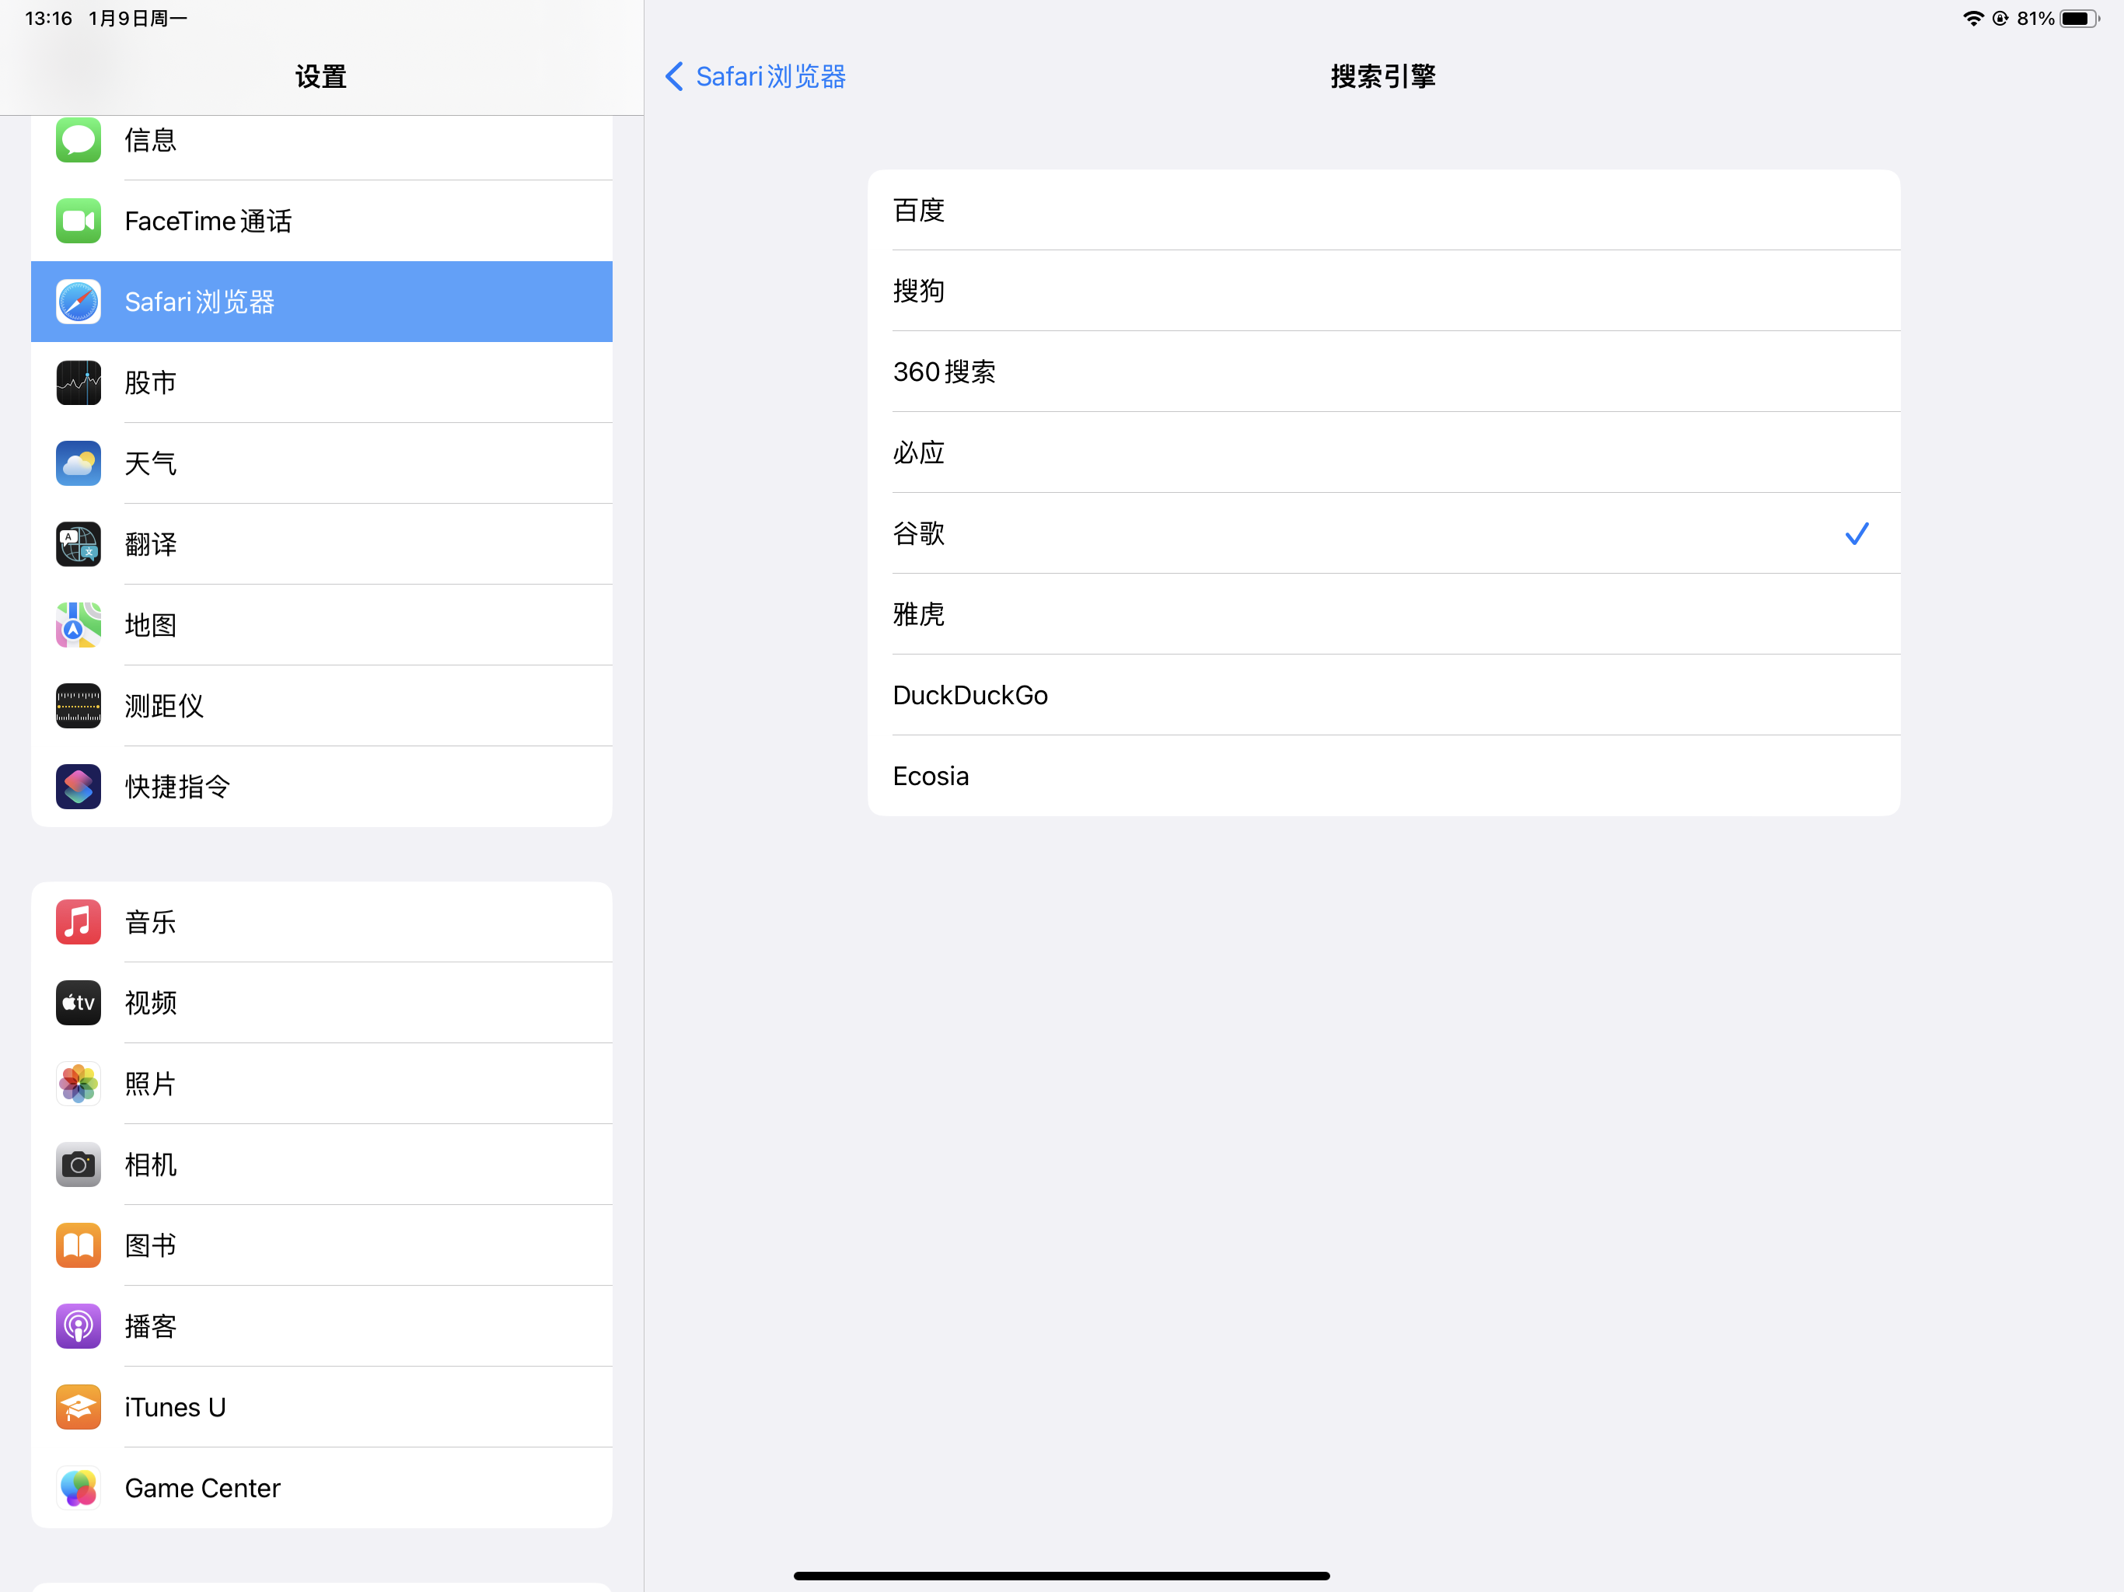Choose DuckDuckGo search engine option
Image resolution: width=2124 pixels, height=1592 pixels.
coord(1383,695)
